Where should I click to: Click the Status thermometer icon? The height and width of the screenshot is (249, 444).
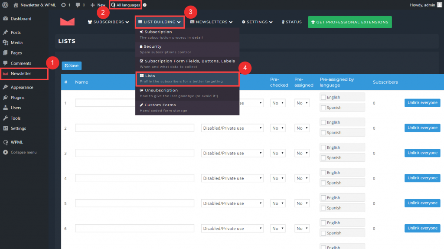[283, 22]
